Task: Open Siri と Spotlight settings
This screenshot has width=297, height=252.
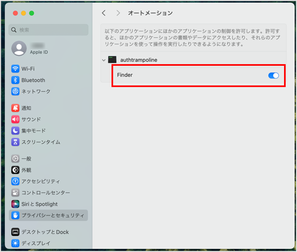Action: pyautogui.click(x=39, y=204)
